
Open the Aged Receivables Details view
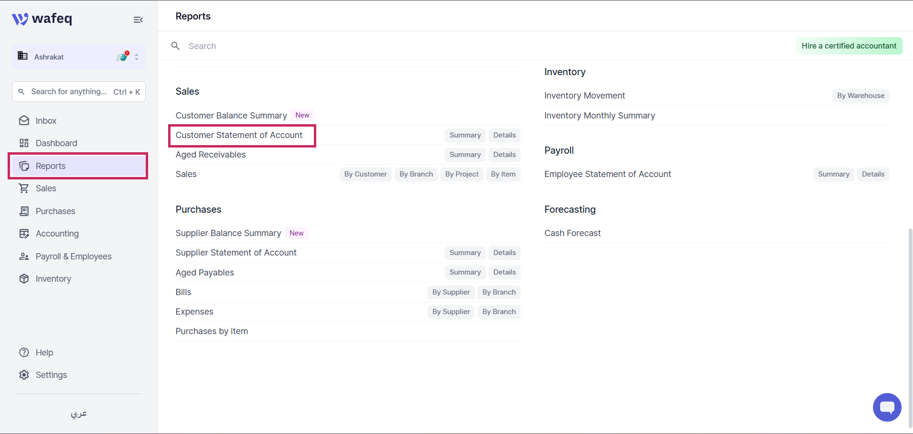[504, 155]
